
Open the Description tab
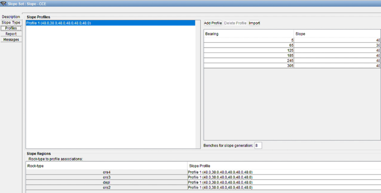click(x=11, y=17)
